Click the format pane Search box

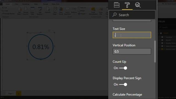(x=132, y=15)
